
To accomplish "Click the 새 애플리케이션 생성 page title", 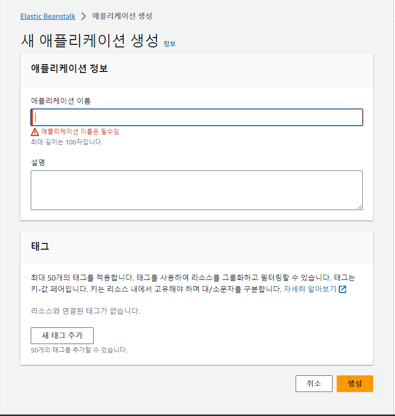I will pyautogui.click(x=90, y=41).
